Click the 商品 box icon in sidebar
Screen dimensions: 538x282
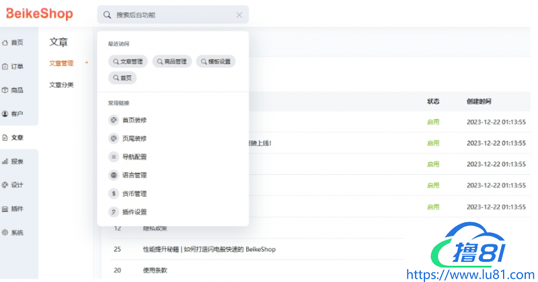coord(5,90)
